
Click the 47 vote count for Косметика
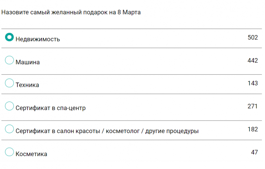pyautogui.click(x=254, y=152)
